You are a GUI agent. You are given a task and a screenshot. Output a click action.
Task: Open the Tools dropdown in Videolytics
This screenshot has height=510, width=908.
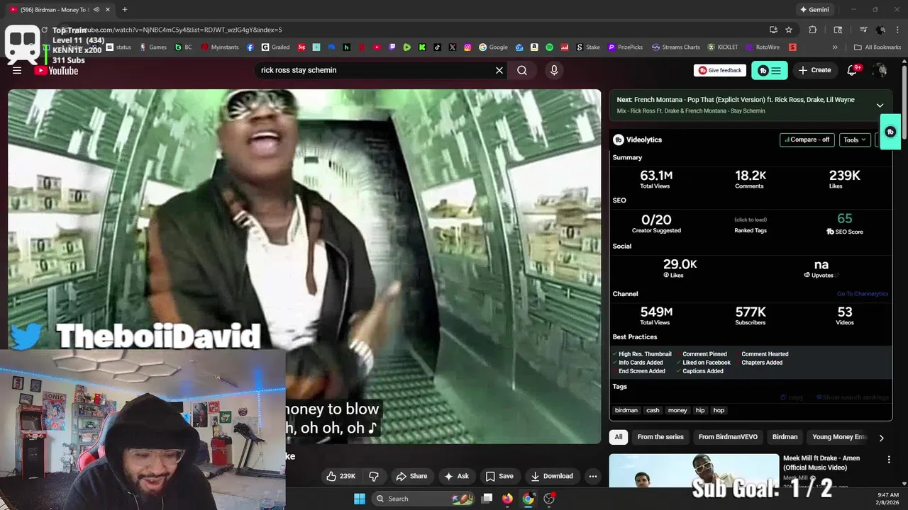click(855, 140)
